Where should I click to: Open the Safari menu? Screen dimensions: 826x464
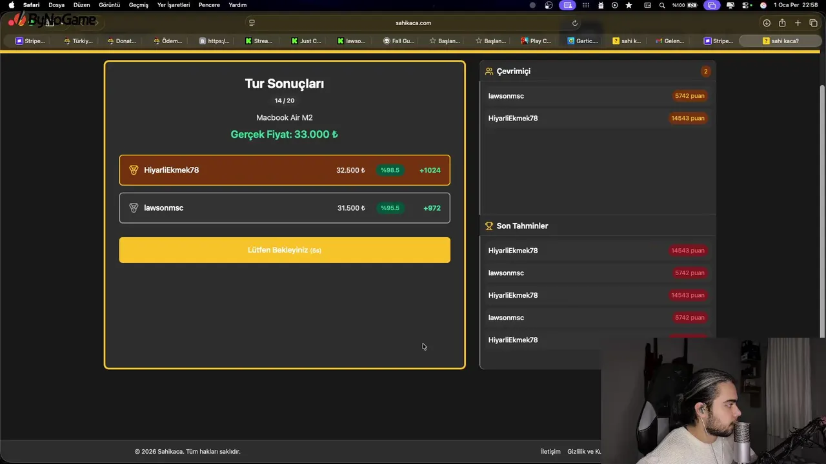tap(31, 5)
